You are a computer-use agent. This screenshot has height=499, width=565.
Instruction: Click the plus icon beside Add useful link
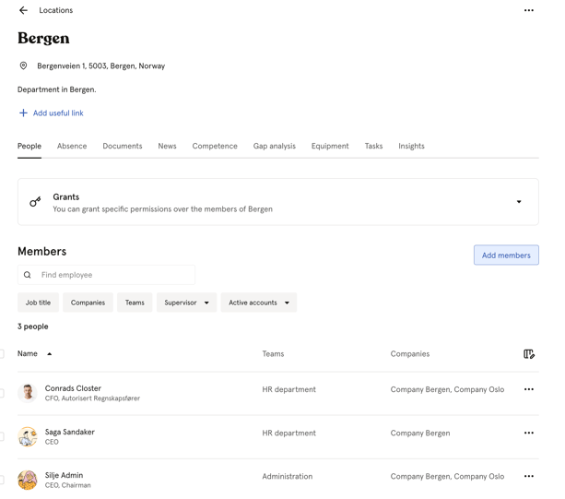coord(23,113)
